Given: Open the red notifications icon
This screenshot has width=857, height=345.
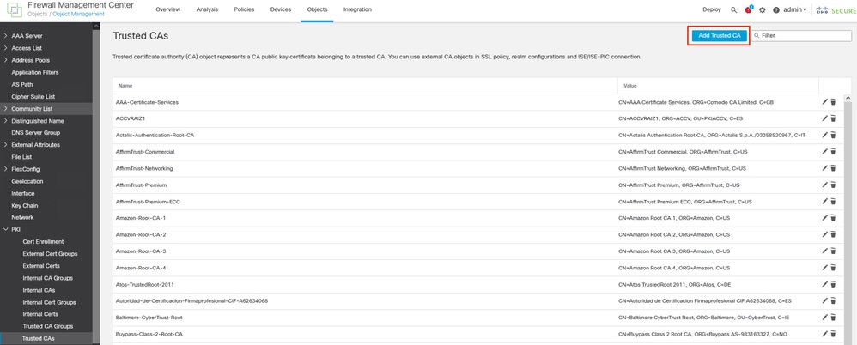Looking at the screenshot, I should coord(748,9).
